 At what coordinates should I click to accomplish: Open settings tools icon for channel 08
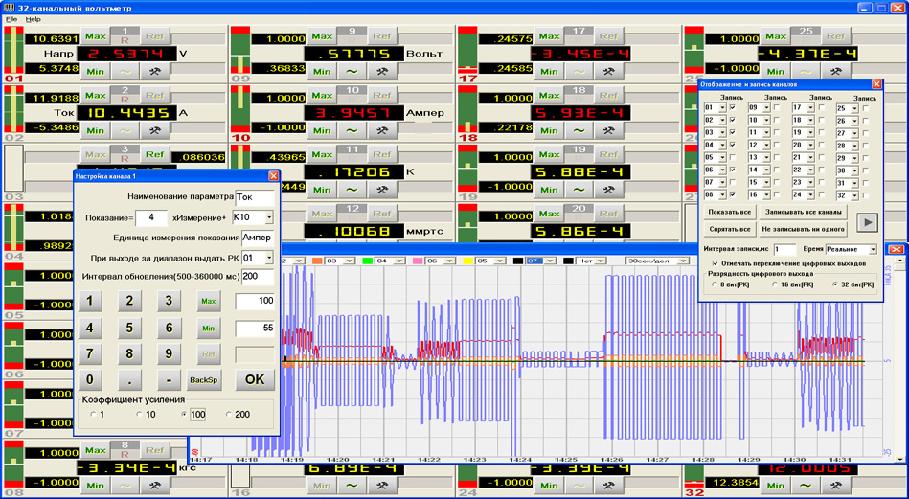[x=155, y=486]
